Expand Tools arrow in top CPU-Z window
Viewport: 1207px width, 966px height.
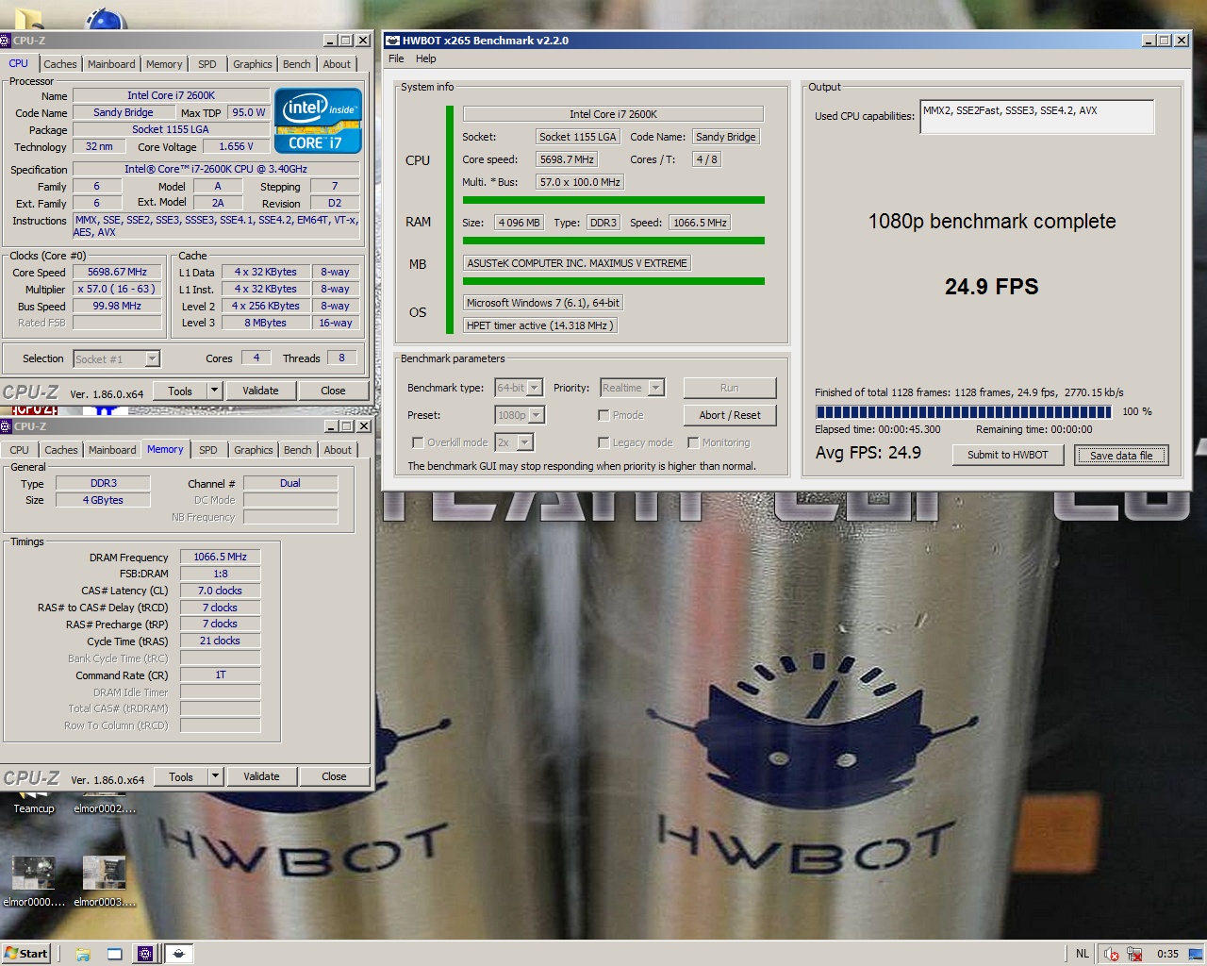(214, 391)
